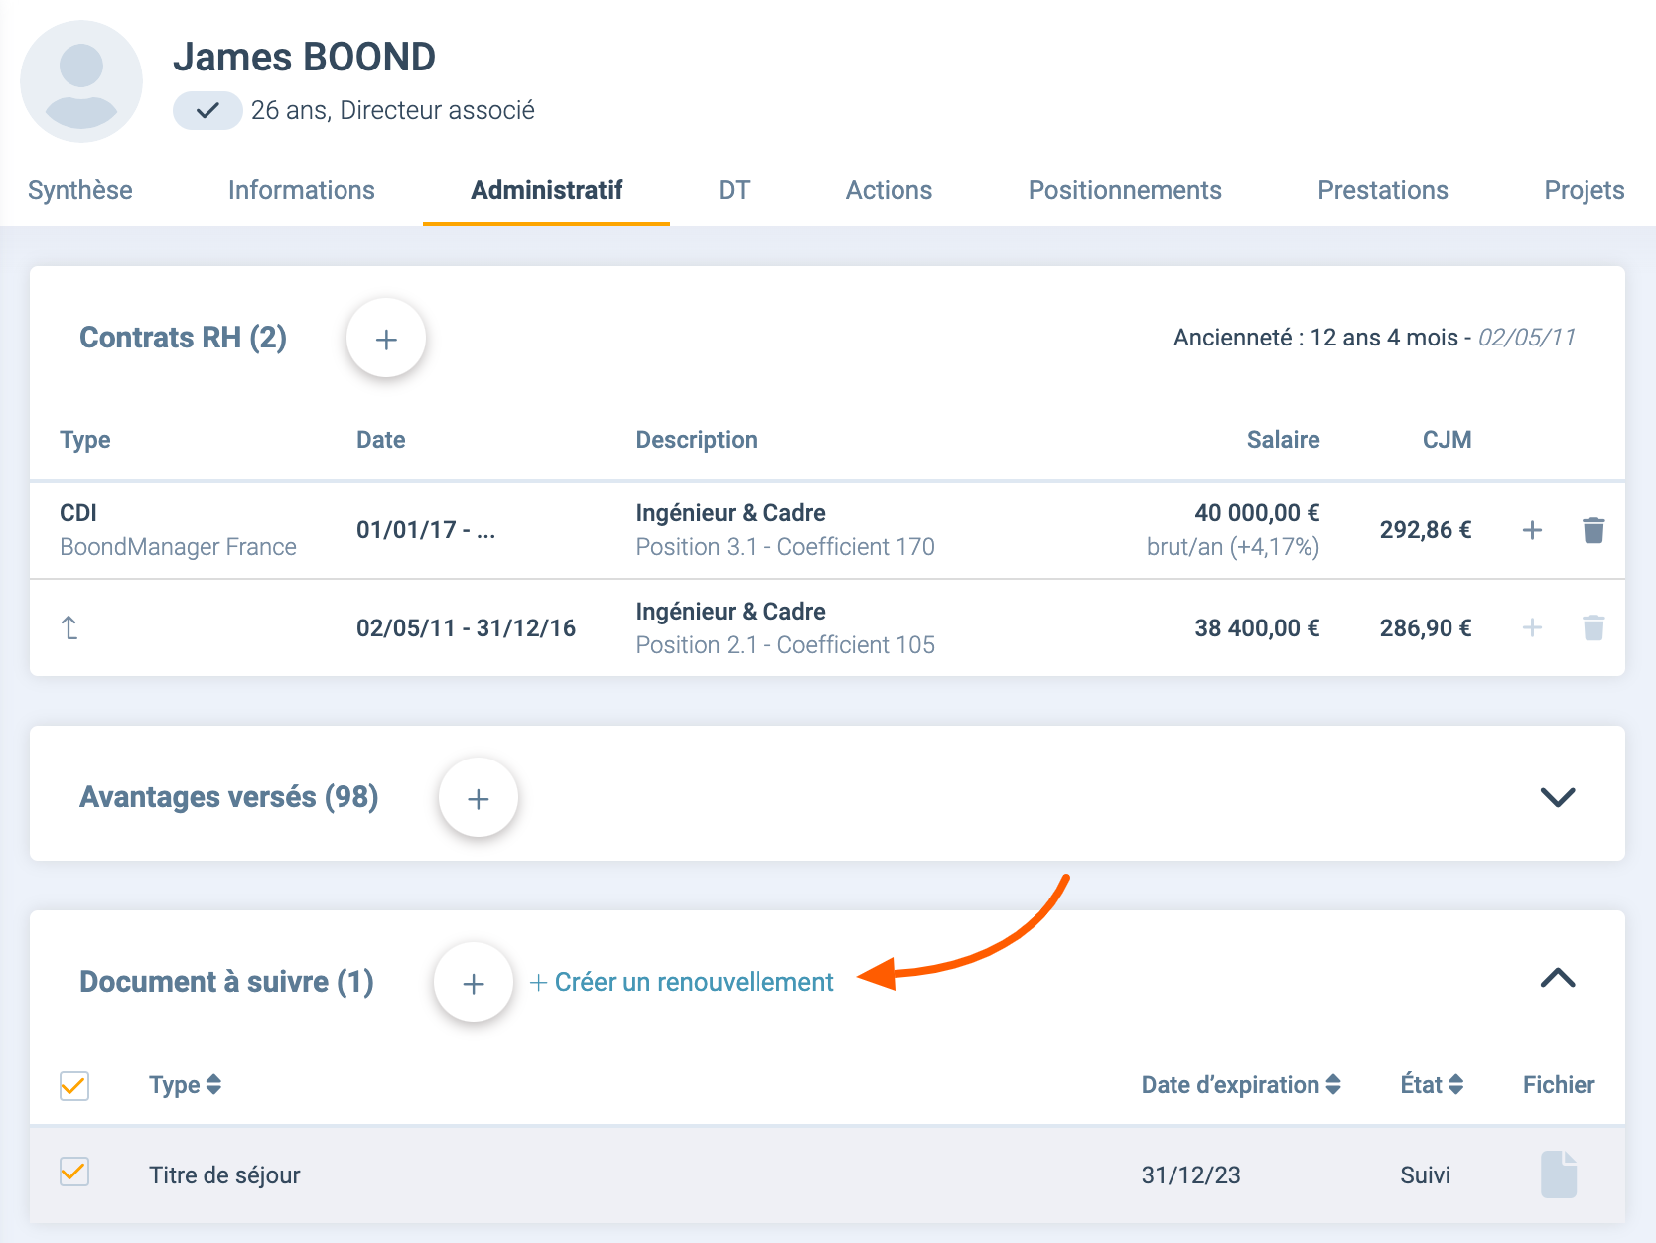Click the plus icon on the CDI contract row

click(x=1532, y=530)
